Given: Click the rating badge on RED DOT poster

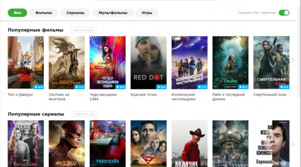Looking at the screenshot, I should coord(161,87).
